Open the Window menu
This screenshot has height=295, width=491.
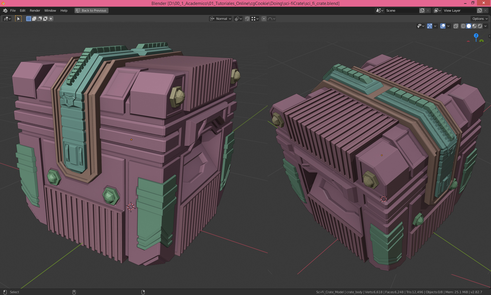click(x=50, y=11)
